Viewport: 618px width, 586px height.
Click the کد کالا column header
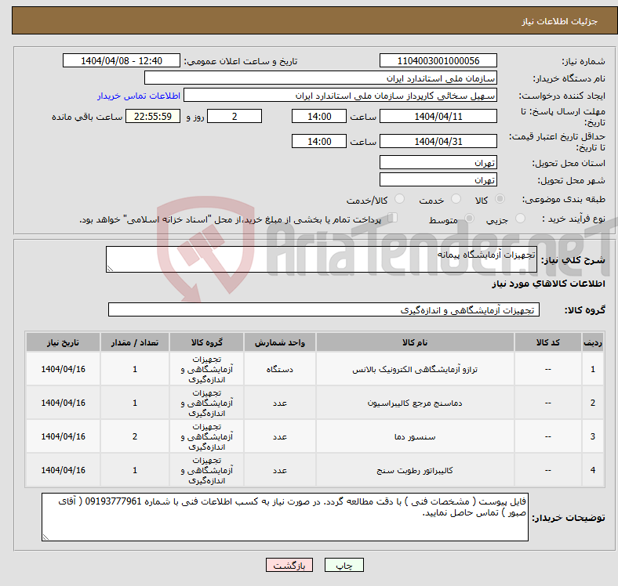[548, 342]
